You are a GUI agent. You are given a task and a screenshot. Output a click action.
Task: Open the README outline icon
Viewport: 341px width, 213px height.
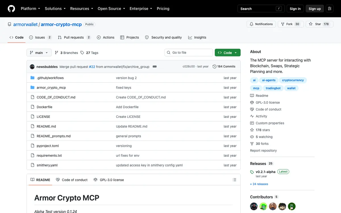pos(234,180)
